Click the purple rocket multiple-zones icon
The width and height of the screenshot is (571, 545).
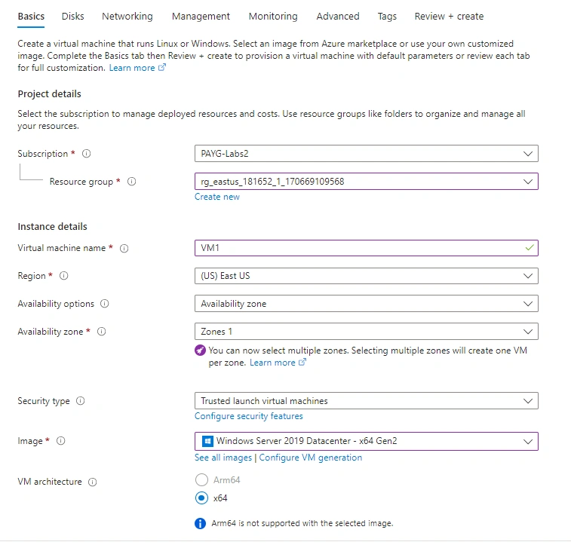click(200, 351)
